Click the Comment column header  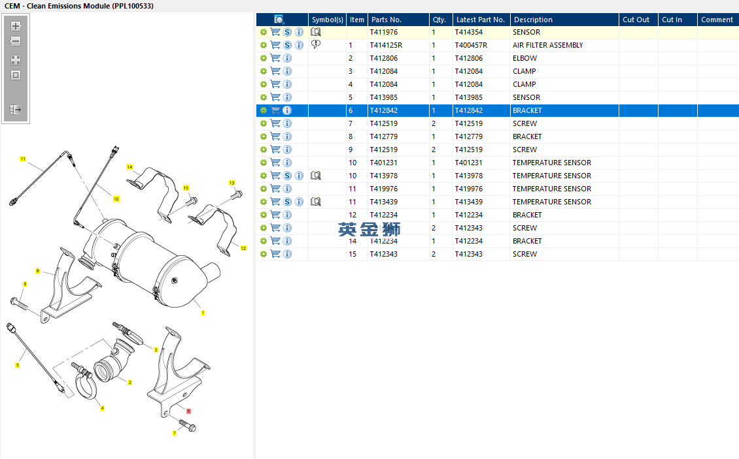pos(718,20)
